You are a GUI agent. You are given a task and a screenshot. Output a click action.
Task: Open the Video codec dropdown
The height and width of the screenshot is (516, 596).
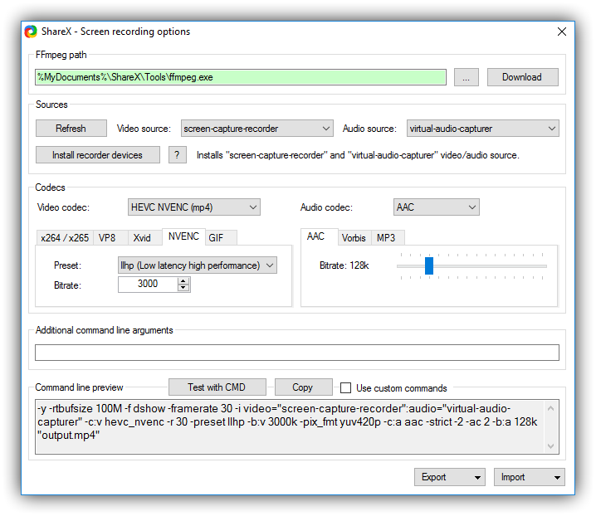pos(194,207)
